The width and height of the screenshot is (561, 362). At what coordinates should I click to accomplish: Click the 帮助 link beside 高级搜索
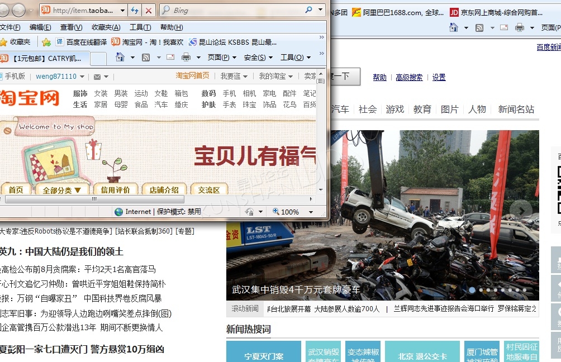pos(379,77)
